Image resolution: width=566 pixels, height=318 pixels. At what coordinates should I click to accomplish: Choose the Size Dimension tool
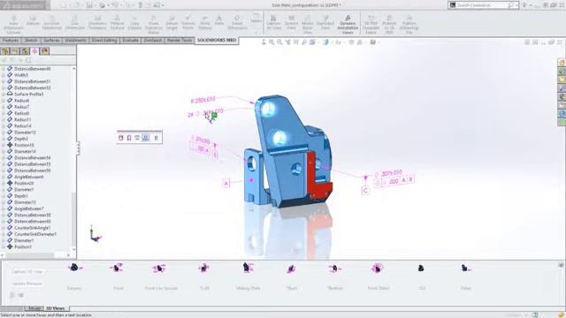(x=74, y=23)
